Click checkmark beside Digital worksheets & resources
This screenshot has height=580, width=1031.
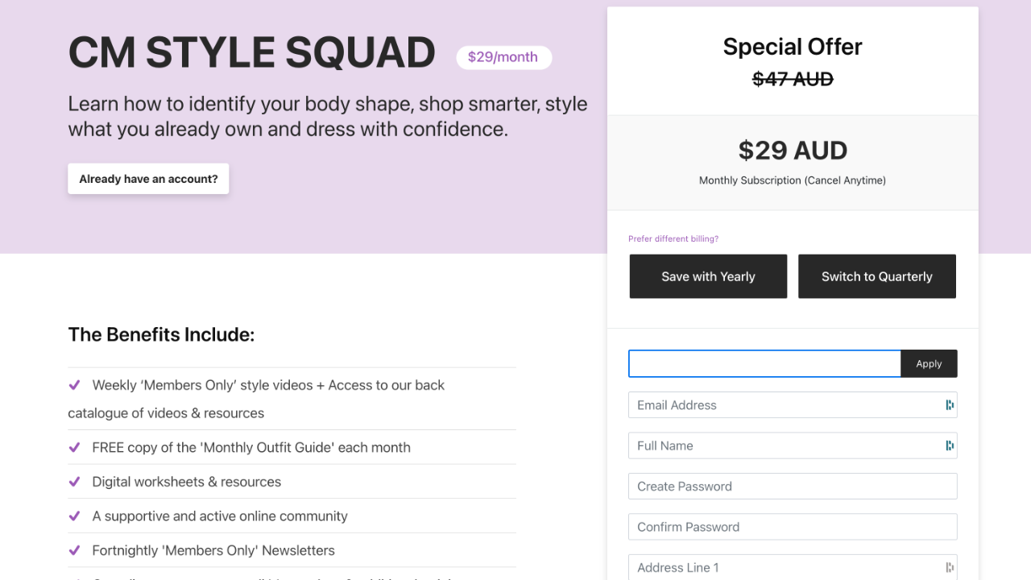click(74, 482)
